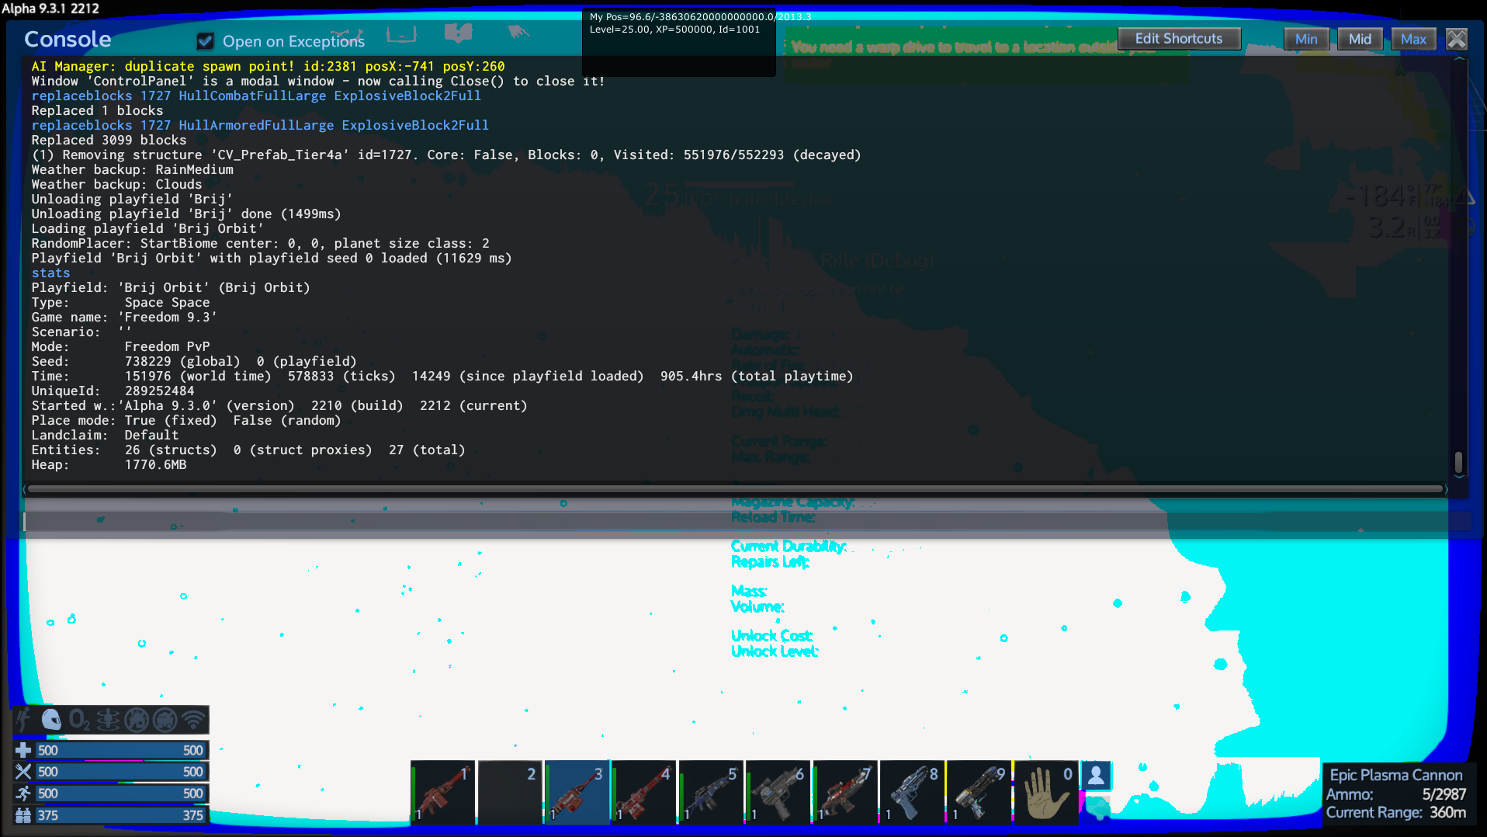Click the 'Loading playfield Brij Orbit' line
Image resolution: width=1487 pixels, height=837 pixels.
pos(147,229)
